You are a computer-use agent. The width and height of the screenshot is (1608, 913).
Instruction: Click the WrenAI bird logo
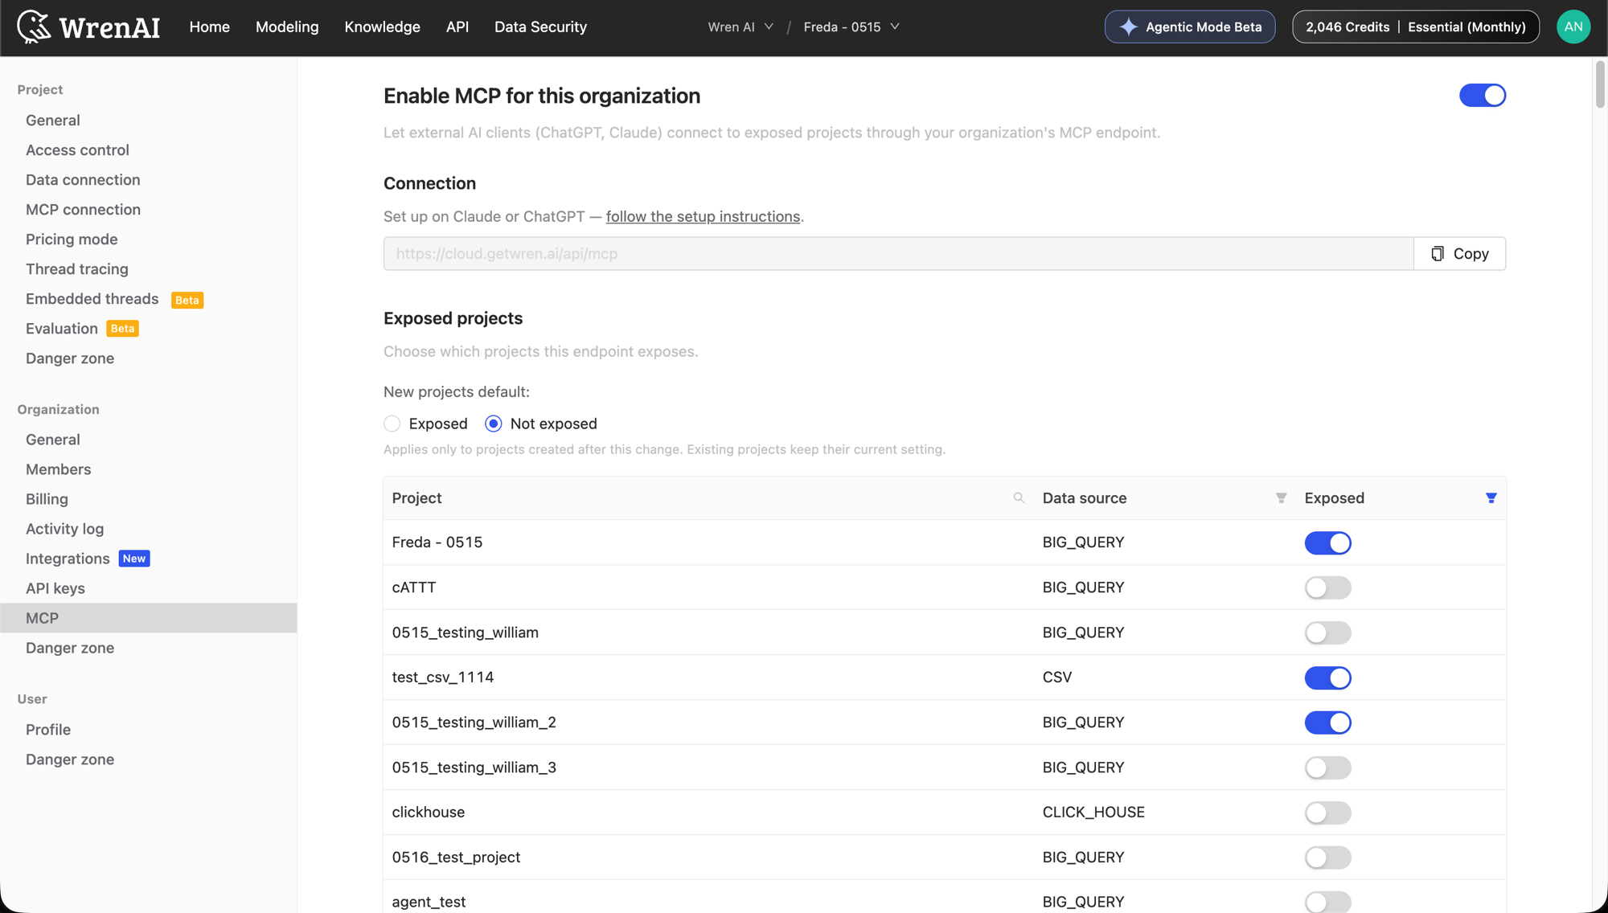click(34, 27)
